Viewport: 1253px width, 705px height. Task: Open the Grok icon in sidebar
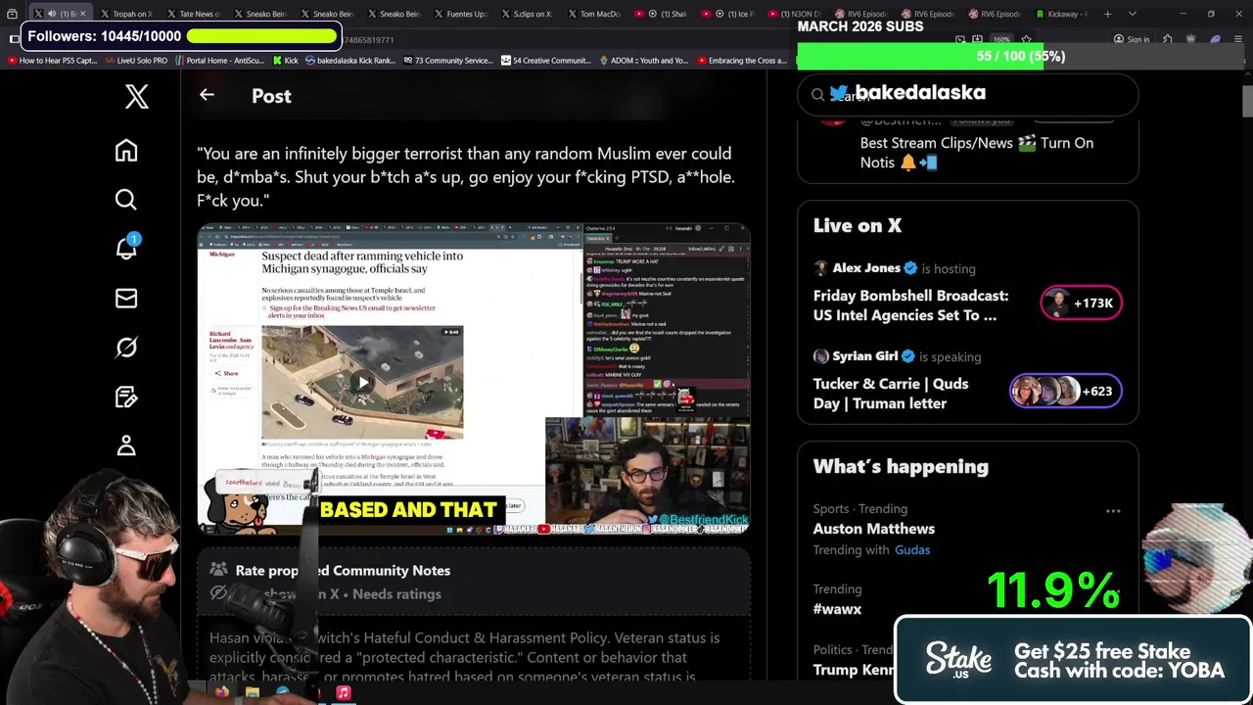(126, 348)
